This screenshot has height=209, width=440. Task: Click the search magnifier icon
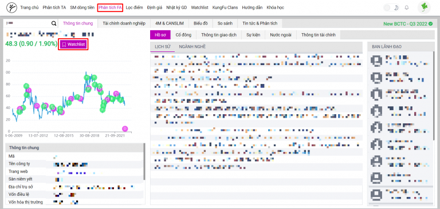coord(54,24)
